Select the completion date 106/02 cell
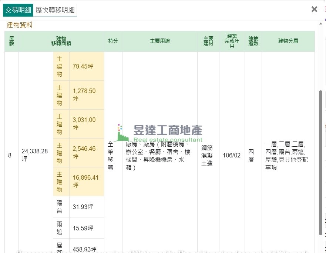This screenshot has width=326, height=253. coord(232,155)
